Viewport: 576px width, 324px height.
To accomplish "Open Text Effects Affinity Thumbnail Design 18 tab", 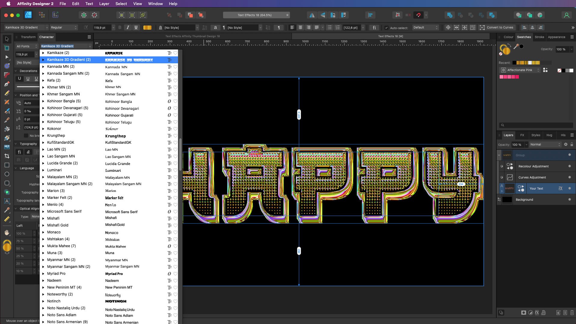I will [x=192, y=36].
